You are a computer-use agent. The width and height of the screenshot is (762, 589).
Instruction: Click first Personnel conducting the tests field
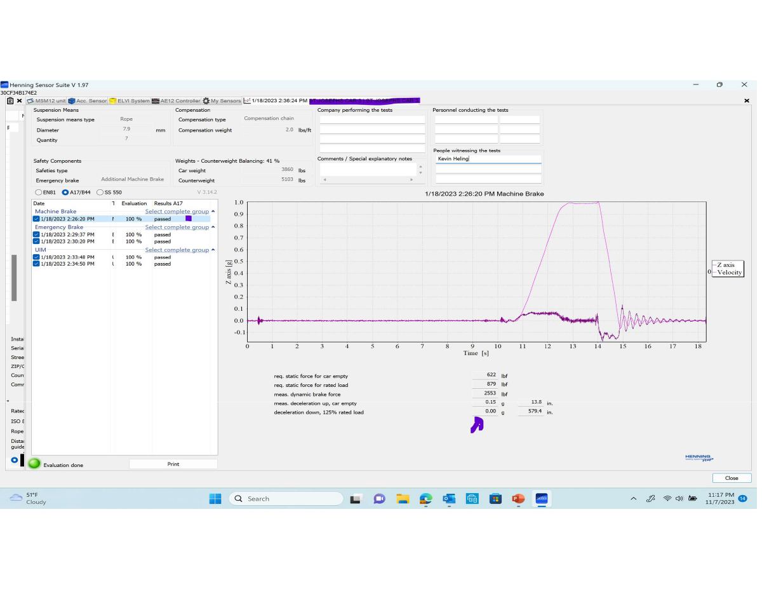click(x=466, y=119)
